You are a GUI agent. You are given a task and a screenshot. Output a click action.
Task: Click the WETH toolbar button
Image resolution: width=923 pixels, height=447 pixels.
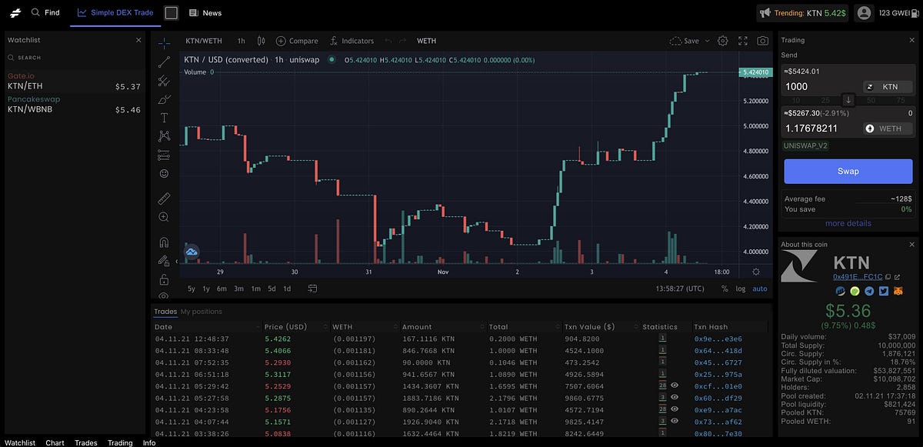[426, 41]
